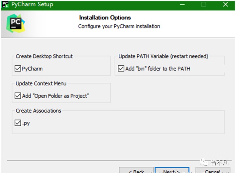Click the Create Associations group label
Viewport: 236px width, 173px height.
point(39,111)
